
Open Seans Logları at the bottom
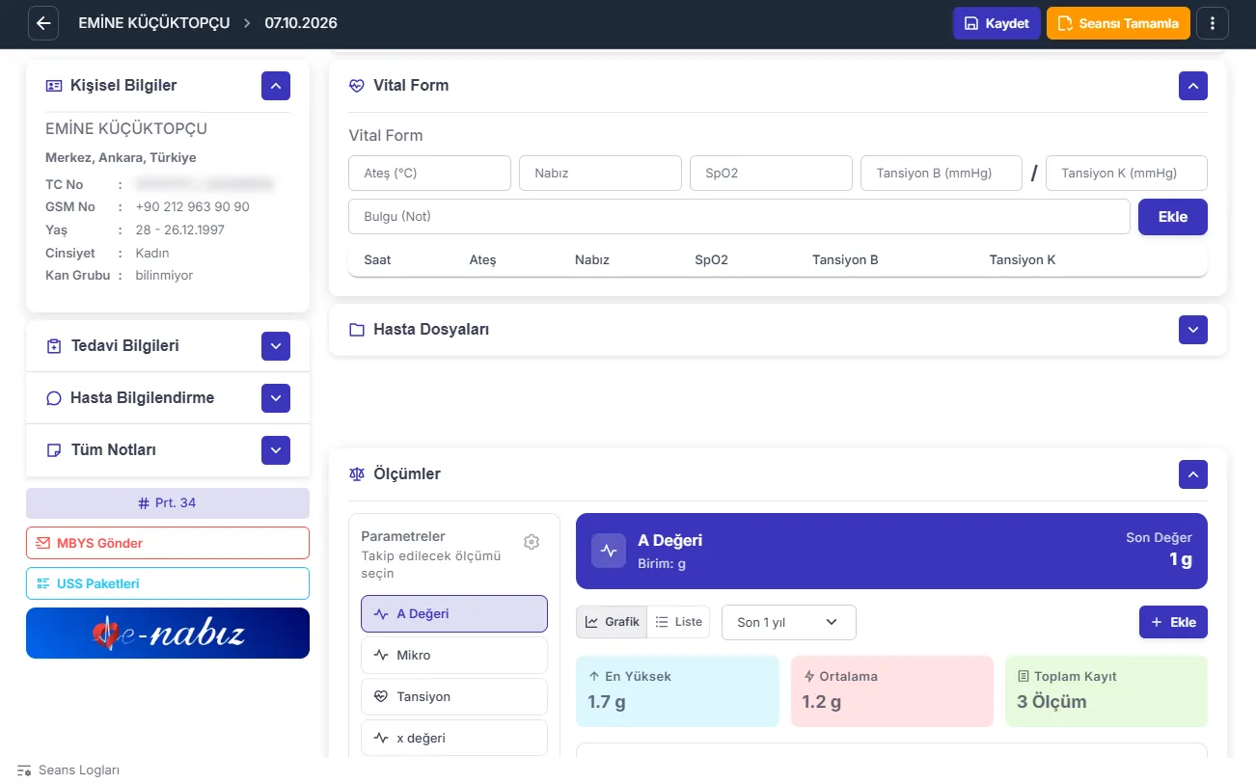pos(68,770)
